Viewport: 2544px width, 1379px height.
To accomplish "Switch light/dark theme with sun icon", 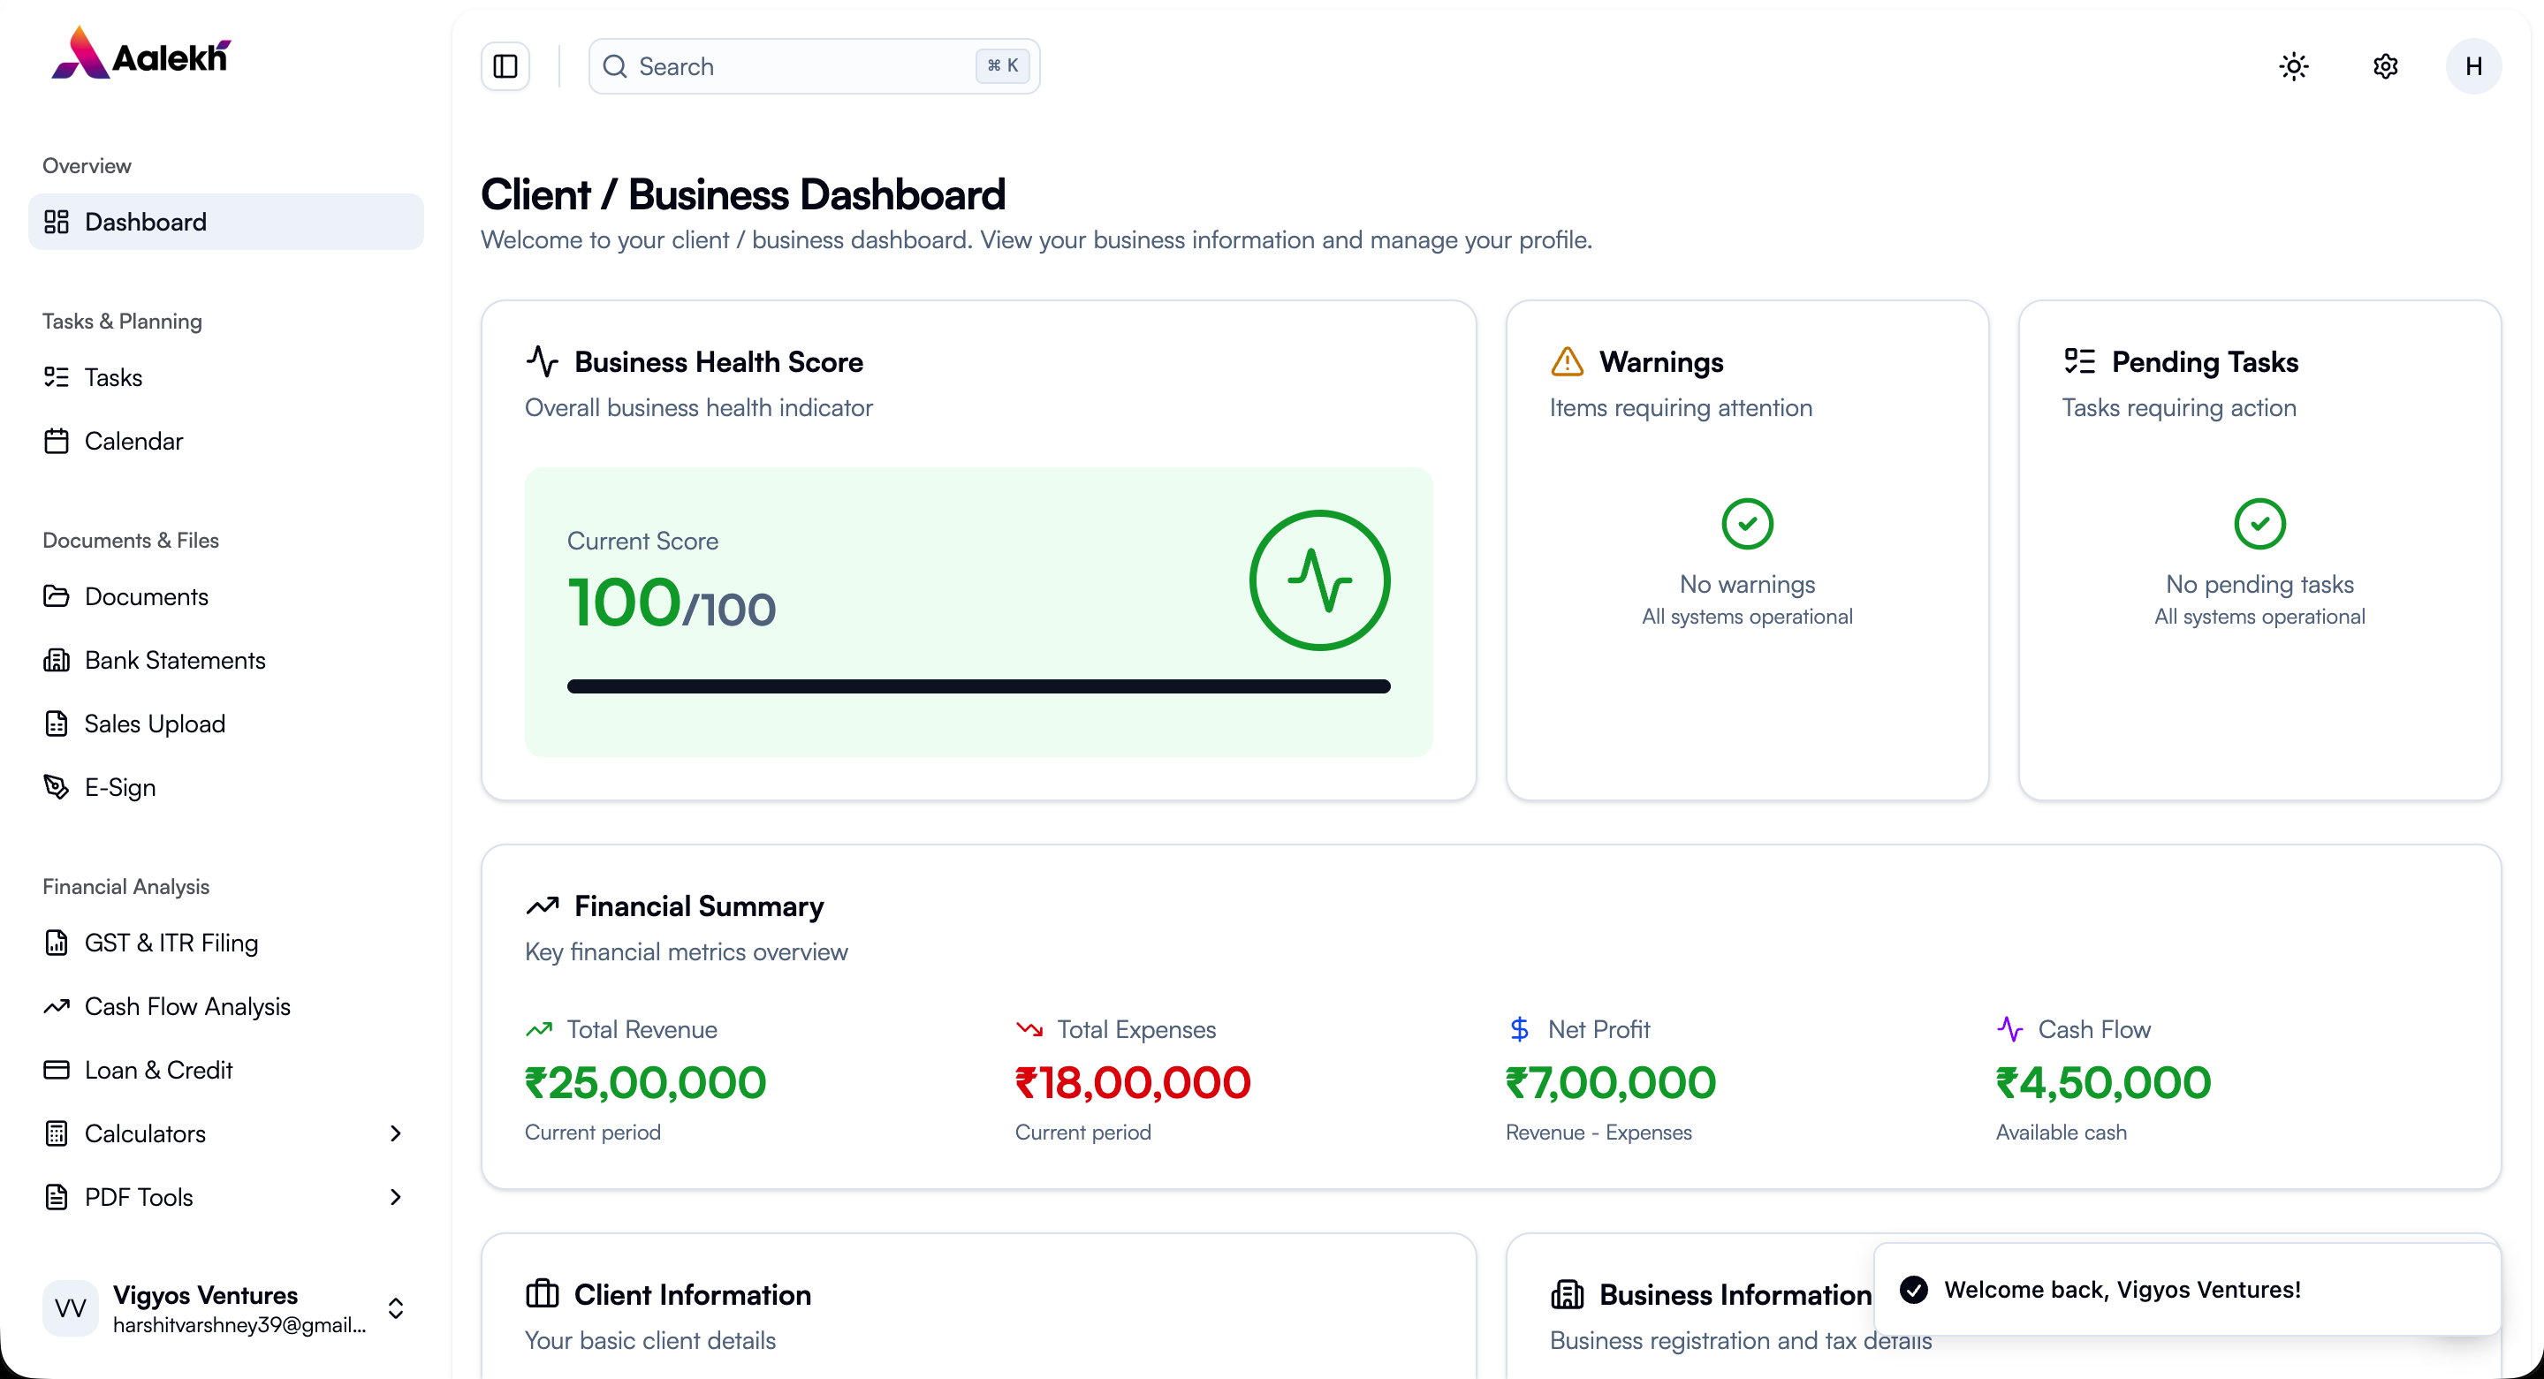I will (2293, 66).
